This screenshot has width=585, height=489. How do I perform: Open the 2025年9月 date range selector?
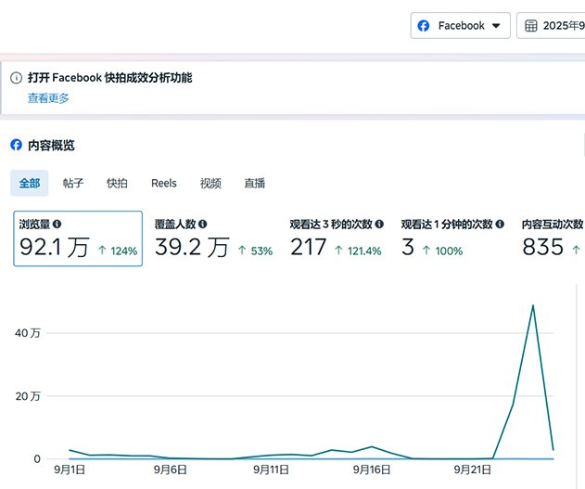tap(560, 26)
